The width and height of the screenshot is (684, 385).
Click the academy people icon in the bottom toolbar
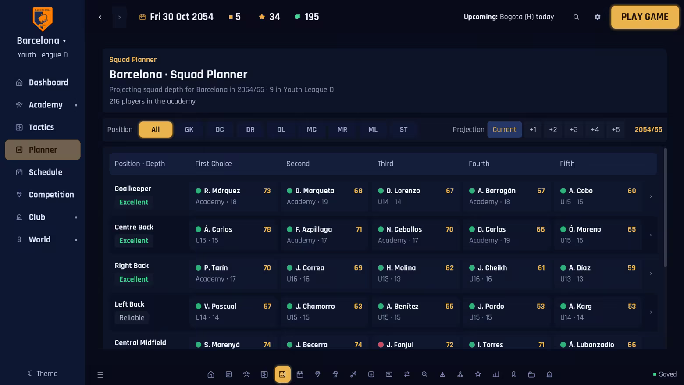(246, 374)
